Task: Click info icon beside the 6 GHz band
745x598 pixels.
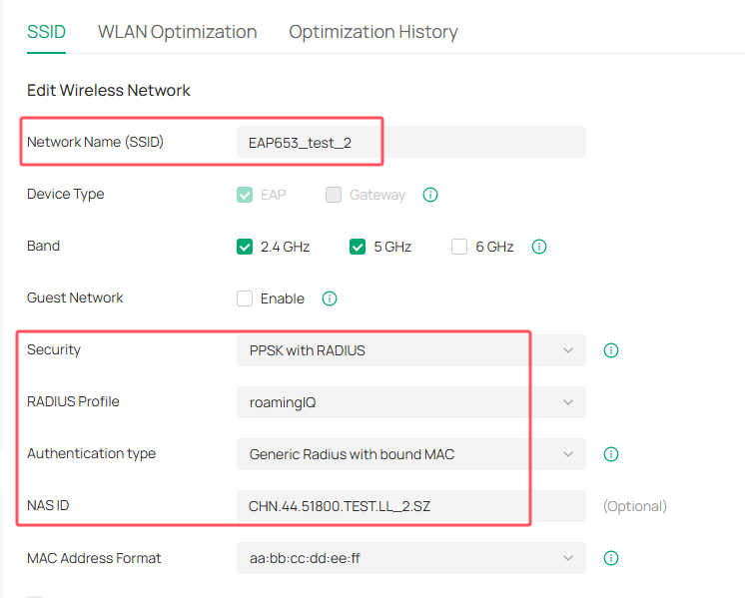Action: coord(539,247)
